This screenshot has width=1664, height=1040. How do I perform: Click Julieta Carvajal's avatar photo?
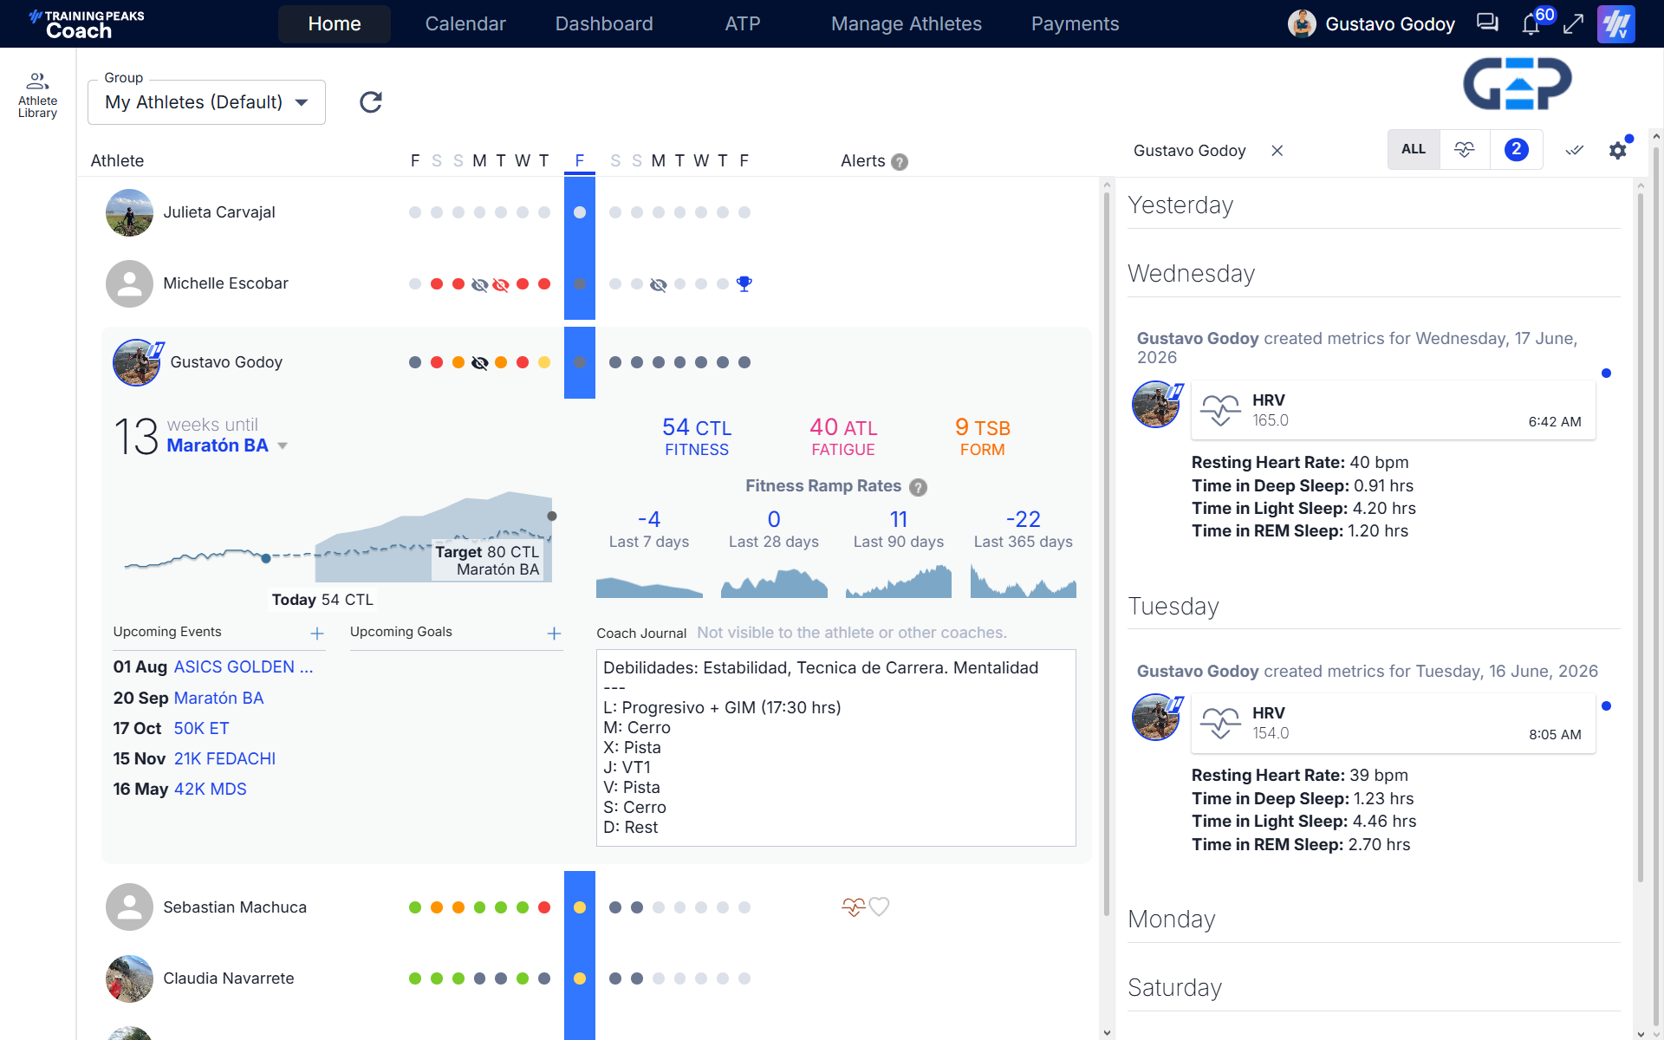(x=129, y=212)
